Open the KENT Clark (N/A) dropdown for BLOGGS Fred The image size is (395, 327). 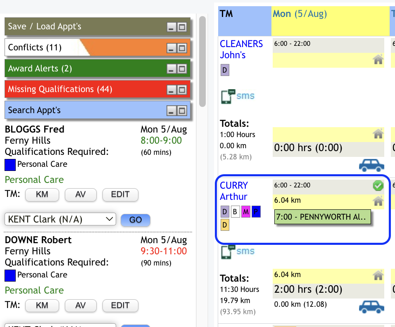pos(60,219)
